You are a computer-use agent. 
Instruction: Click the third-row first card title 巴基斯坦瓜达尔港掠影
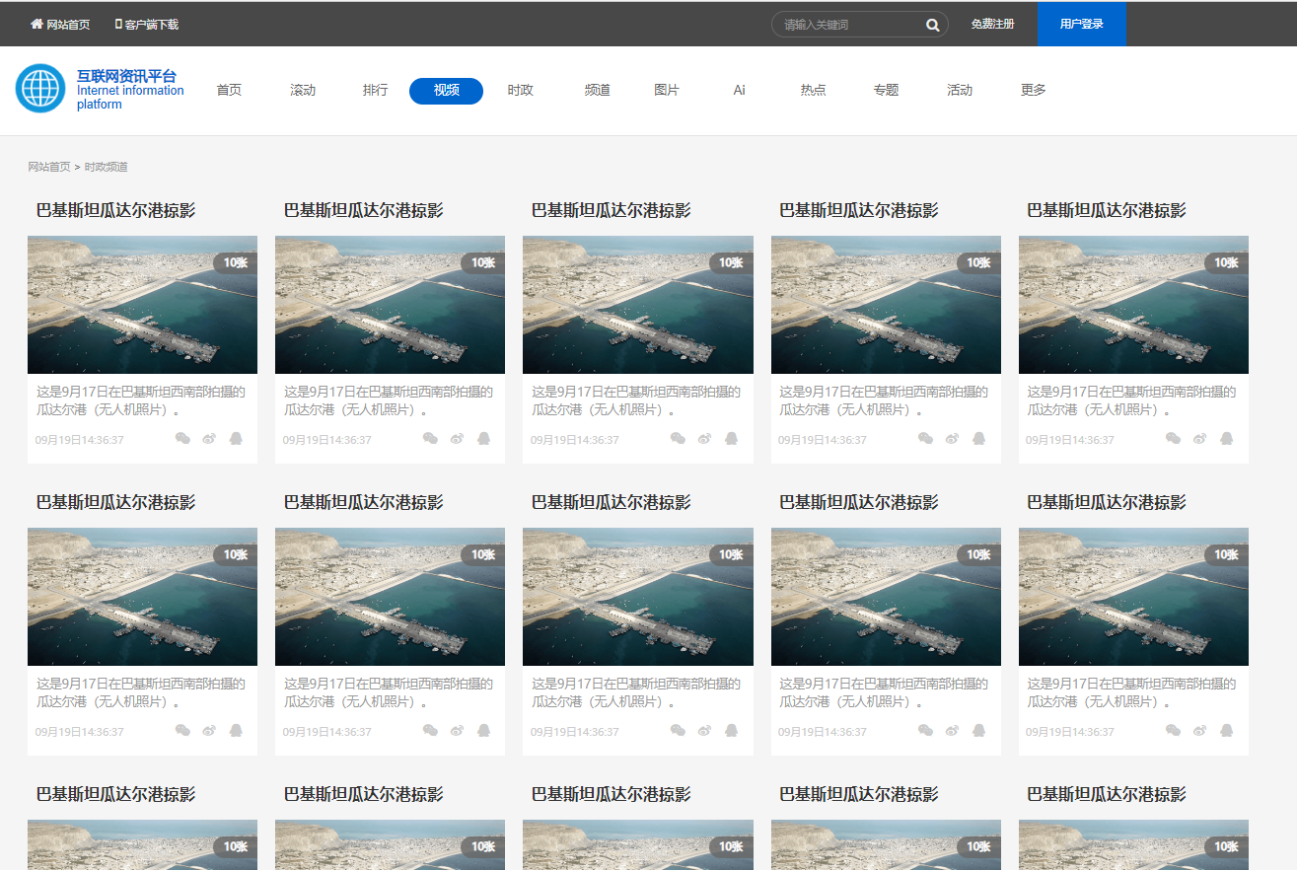tap(116, 794)
